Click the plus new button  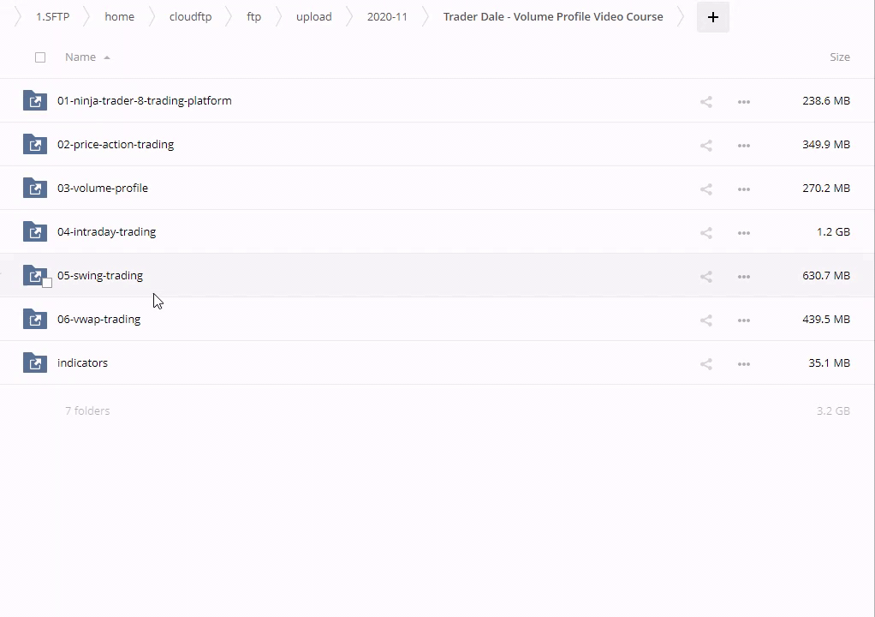click(x=712, y=17)
